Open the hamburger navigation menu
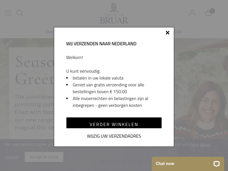Viewport: 228px width, 171px height. tap(8, 13)
